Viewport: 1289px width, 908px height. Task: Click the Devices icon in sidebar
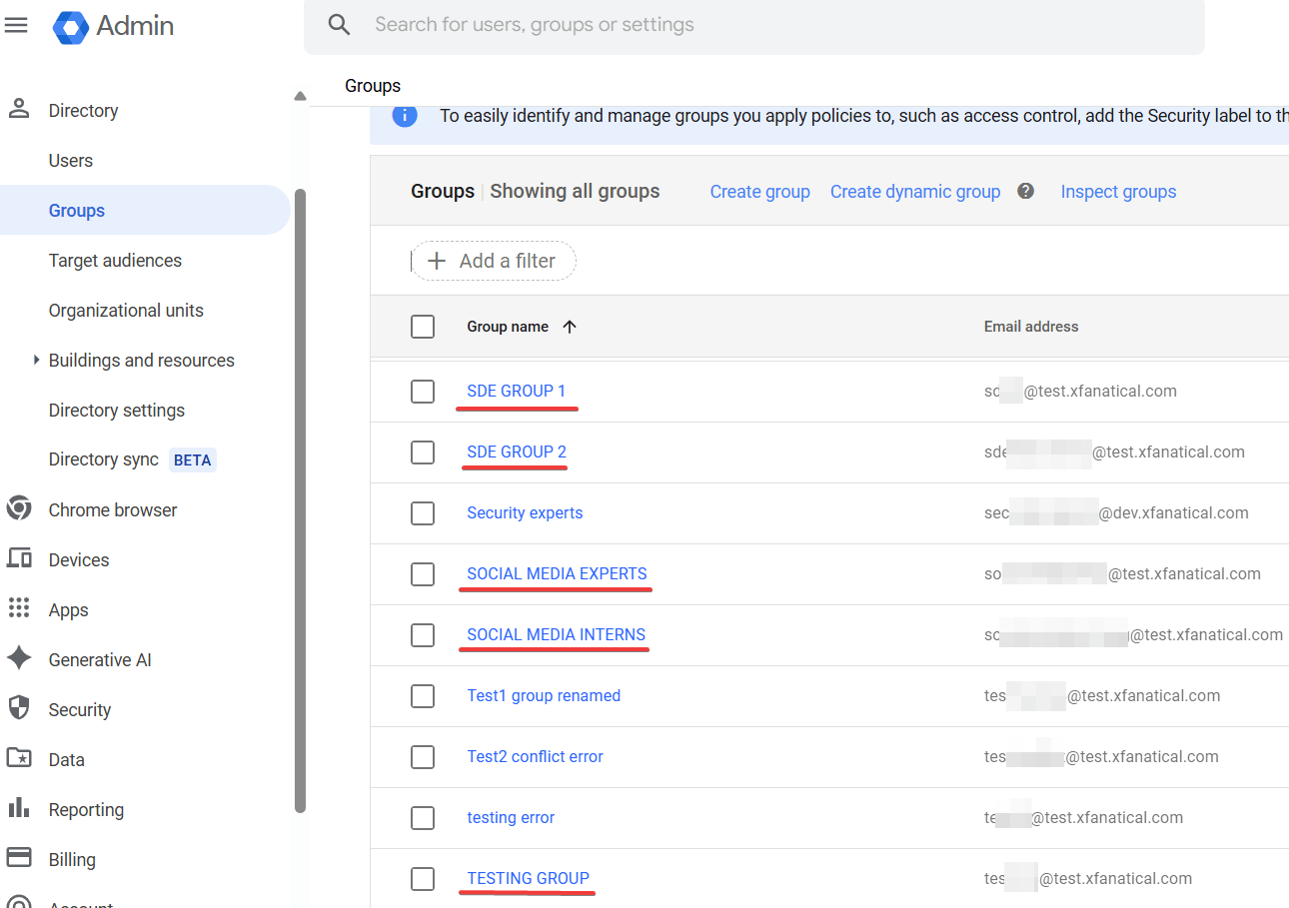18,558
